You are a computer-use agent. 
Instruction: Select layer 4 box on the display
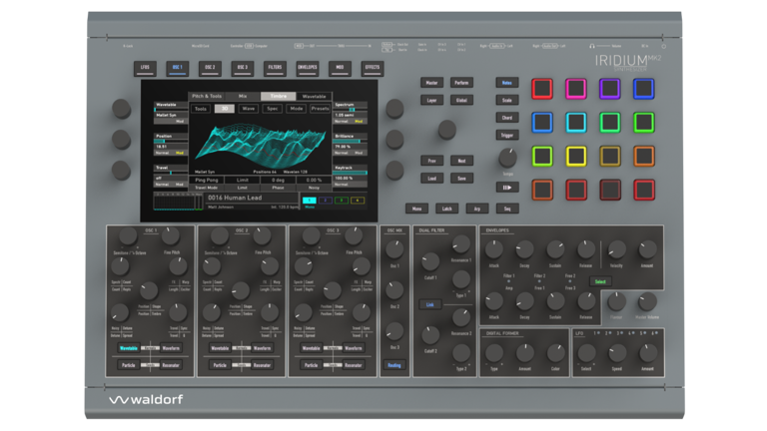(358, 201)
